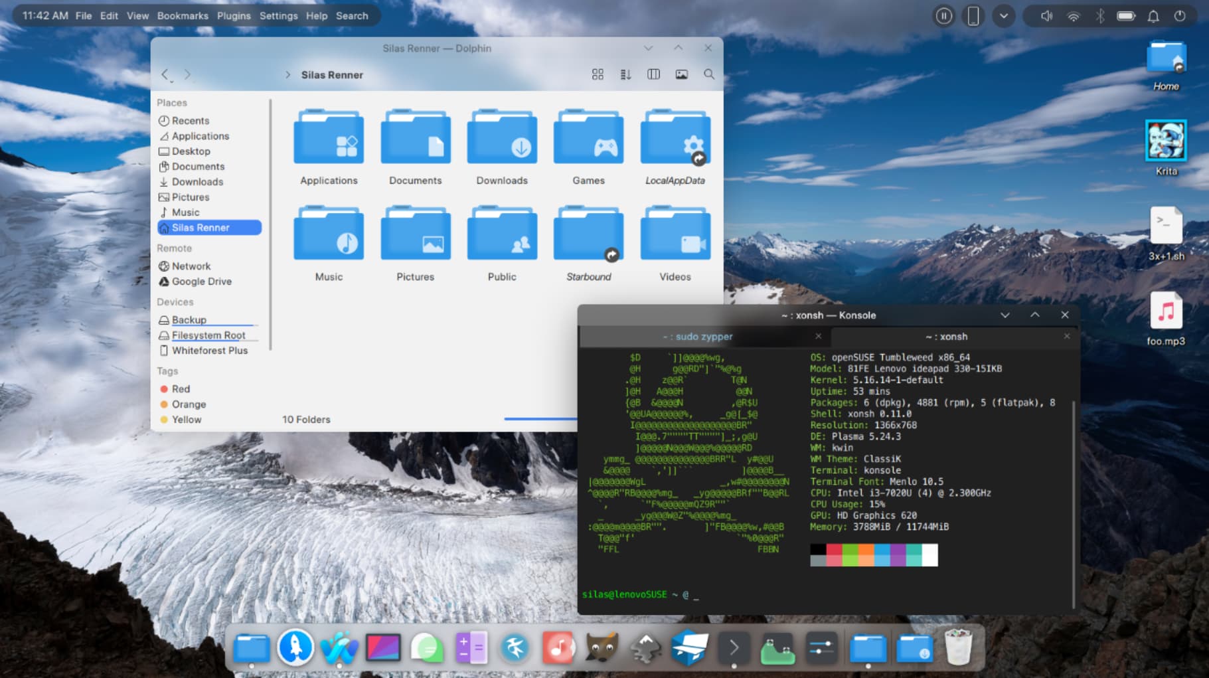1209x678 pixels.
Task: Open search in Dolphin toolbar
Action: 709,74
